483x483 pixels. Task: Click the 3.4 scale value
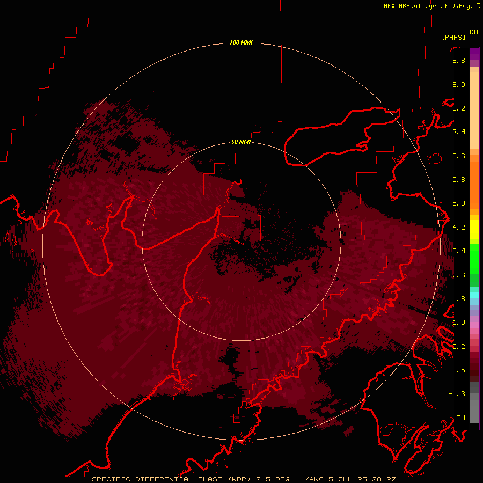tap(459, 251)
